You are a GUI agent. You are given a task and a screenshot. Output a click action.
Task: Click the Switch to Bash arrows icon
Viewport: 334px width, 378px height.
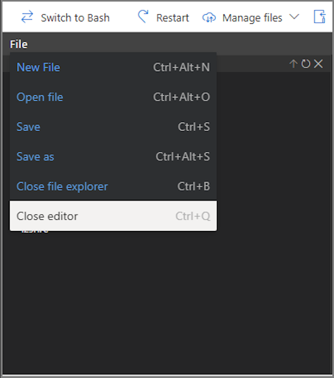click(27, 17)
